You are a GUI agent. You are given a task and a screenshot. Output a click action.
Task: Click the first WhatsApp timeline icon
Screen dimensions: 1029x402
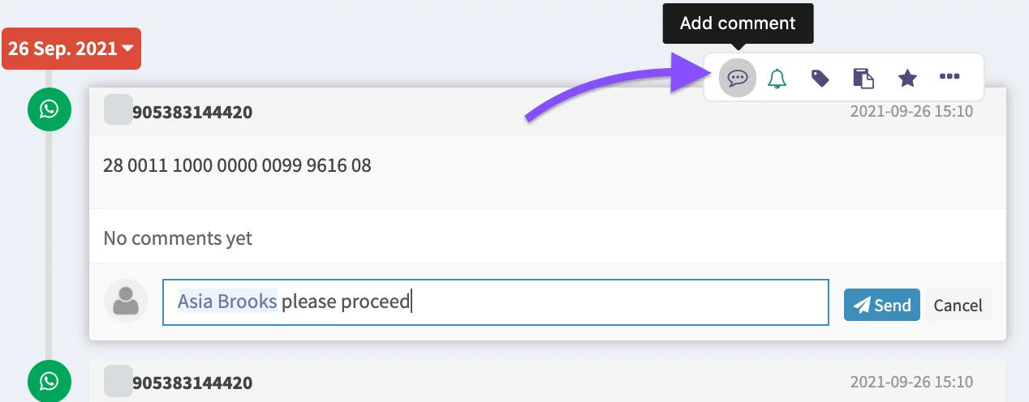[x=50, y=109]
